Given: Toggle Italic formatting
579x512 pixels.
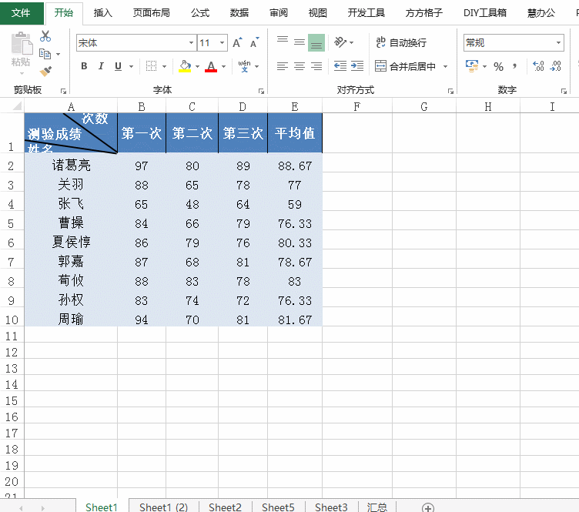Looking at the screenshot, I should click(101, 66).
